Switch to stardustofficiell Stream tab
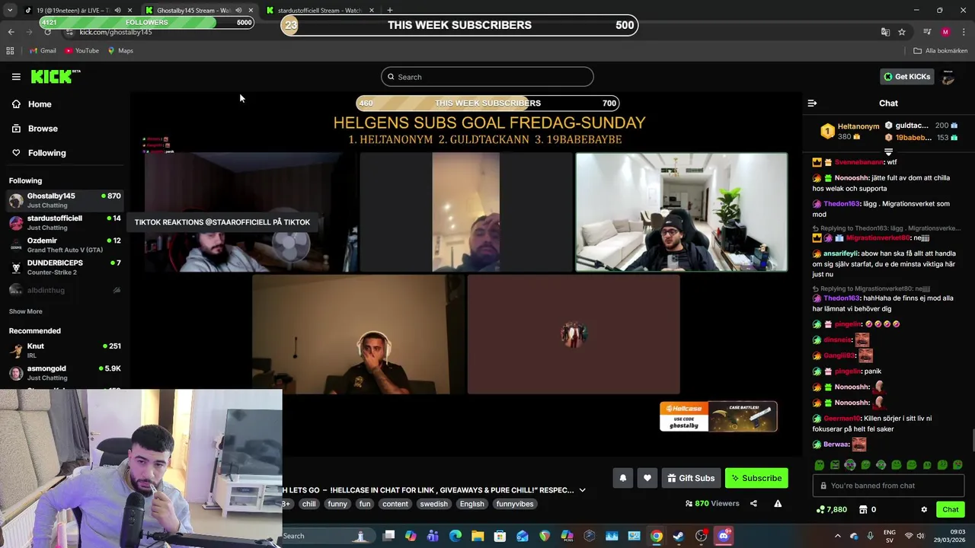The image size is (975, 548). [319, 10]
